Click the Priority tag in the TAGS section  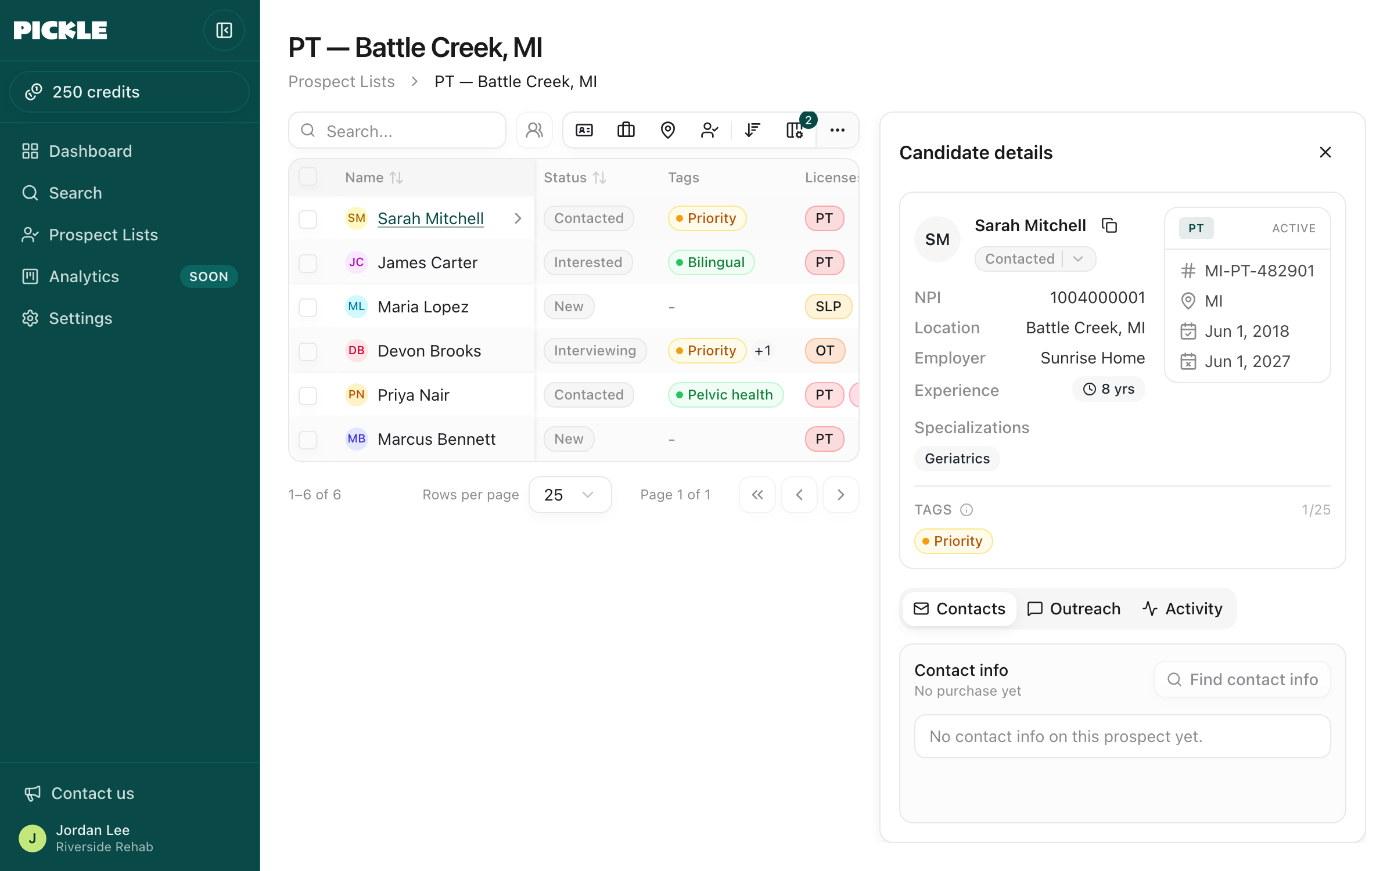tap(953, 541)
